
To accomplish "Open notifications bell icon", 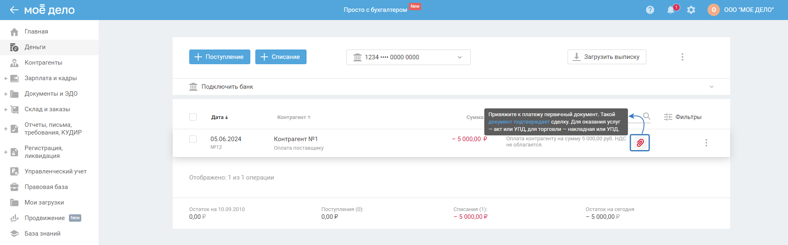I will coord(671,10).
